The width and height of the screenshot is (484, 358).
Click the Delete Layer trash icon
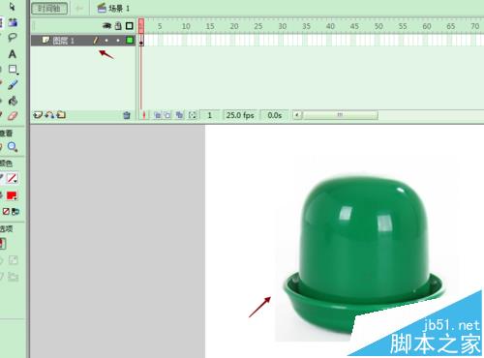127,115
